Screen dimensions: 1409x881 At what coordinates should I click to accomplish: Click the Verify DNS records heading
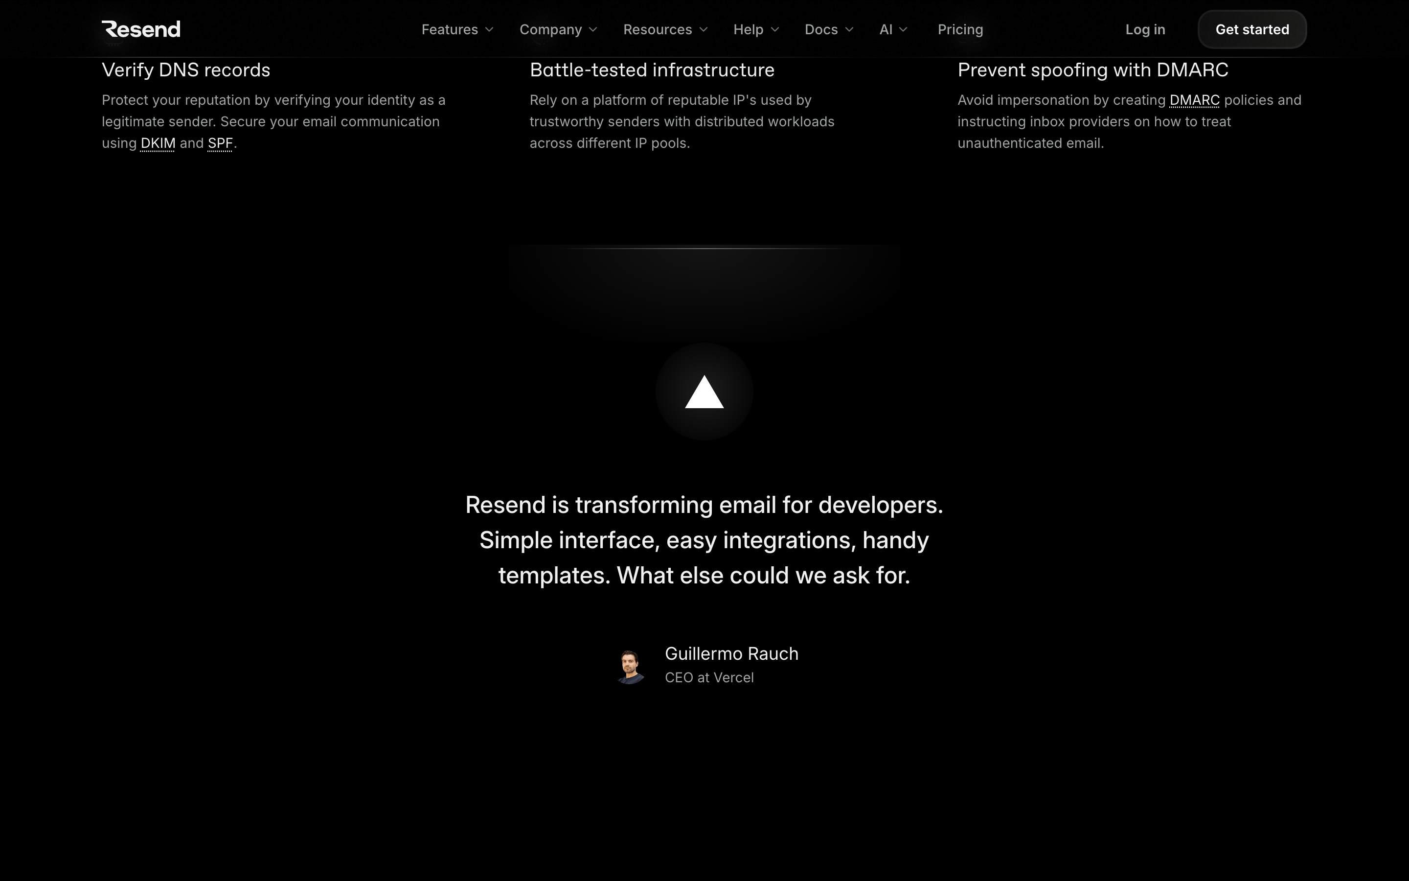coord(186,70)
